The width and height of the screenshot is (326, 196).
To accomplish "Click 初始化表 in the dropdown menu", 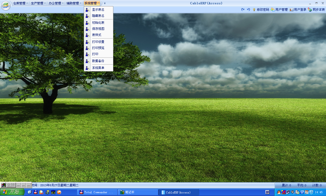I will pos(98,23).
